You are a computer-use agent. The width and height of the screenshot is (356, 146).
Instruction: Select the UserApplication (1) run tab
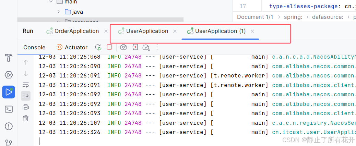click(x=216, y=31)
